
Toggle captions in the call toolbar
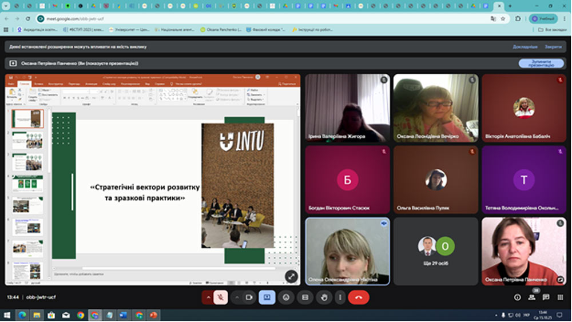pyautogui.click(x=305, y=297)
